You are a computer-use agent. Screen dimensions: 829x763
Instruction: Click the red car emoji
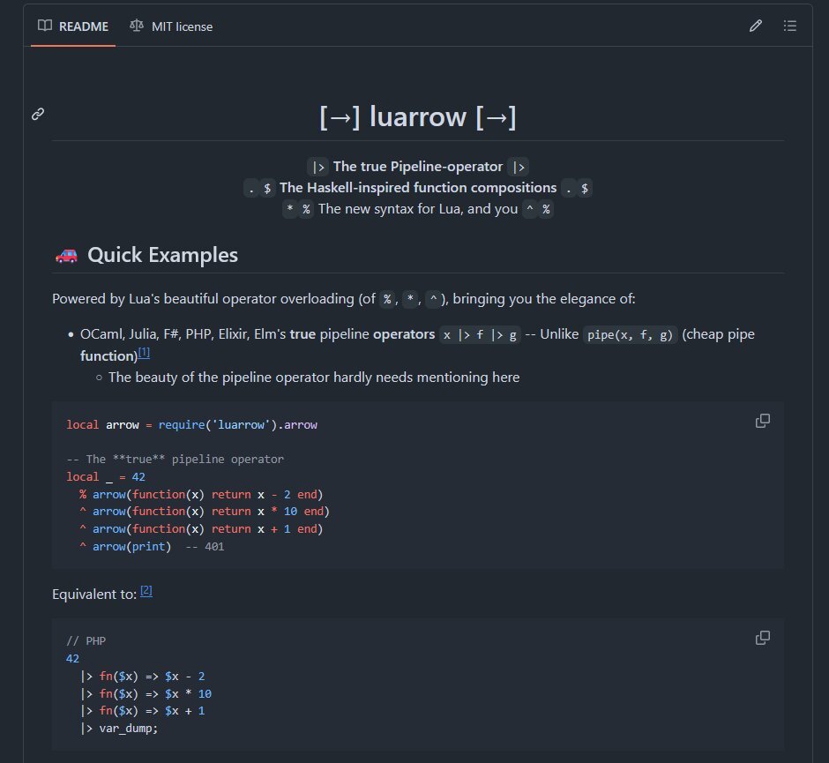coord(67,256)
